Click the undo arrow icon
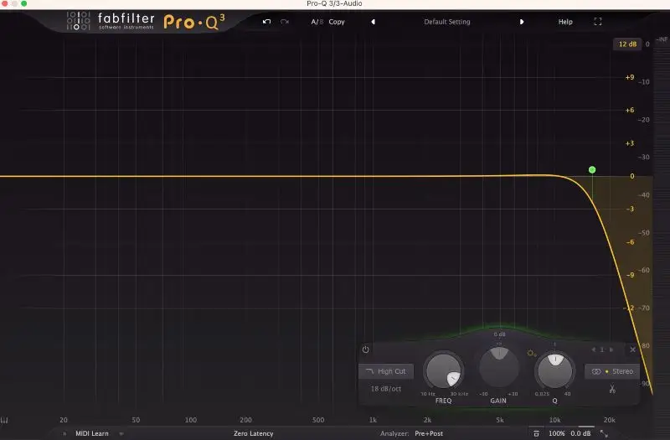The width and height of the screenshot is (670, 440). [x=266, y=22]
